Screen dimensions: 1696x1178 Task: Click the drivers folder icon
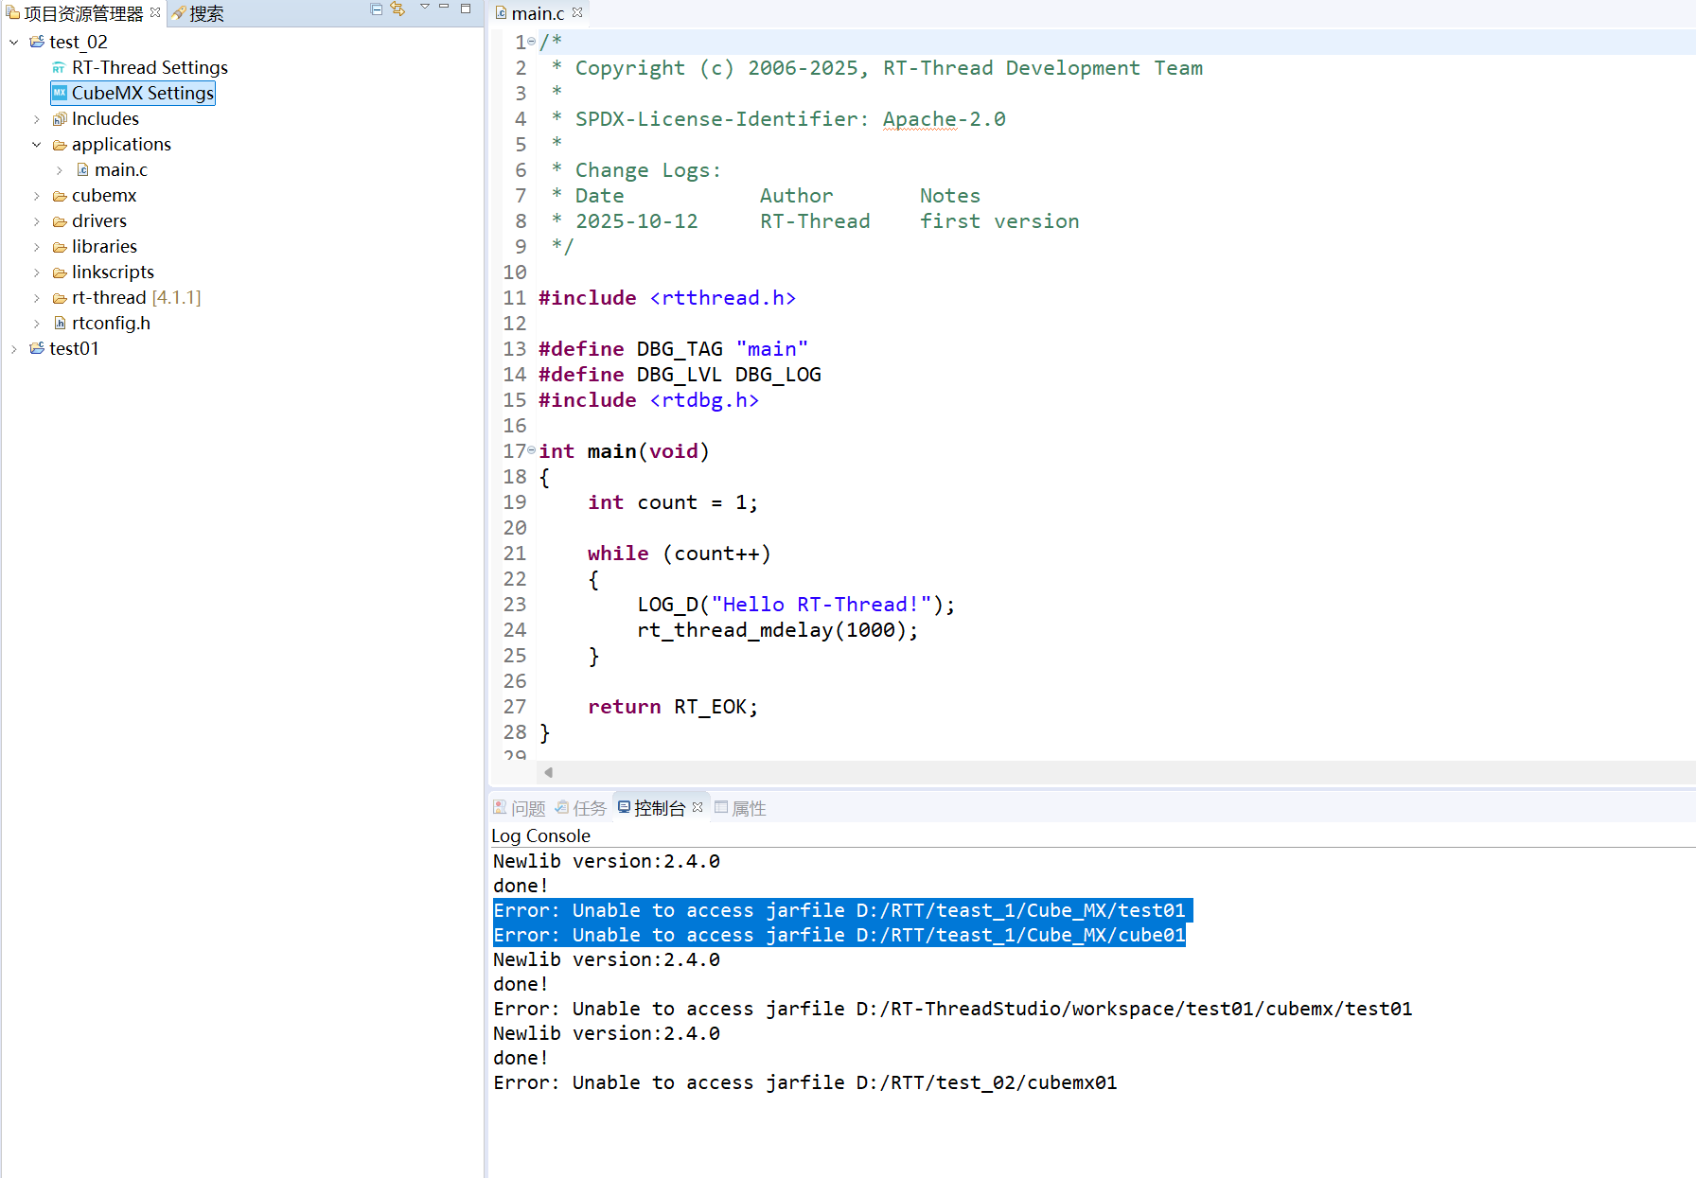point(60,221)
